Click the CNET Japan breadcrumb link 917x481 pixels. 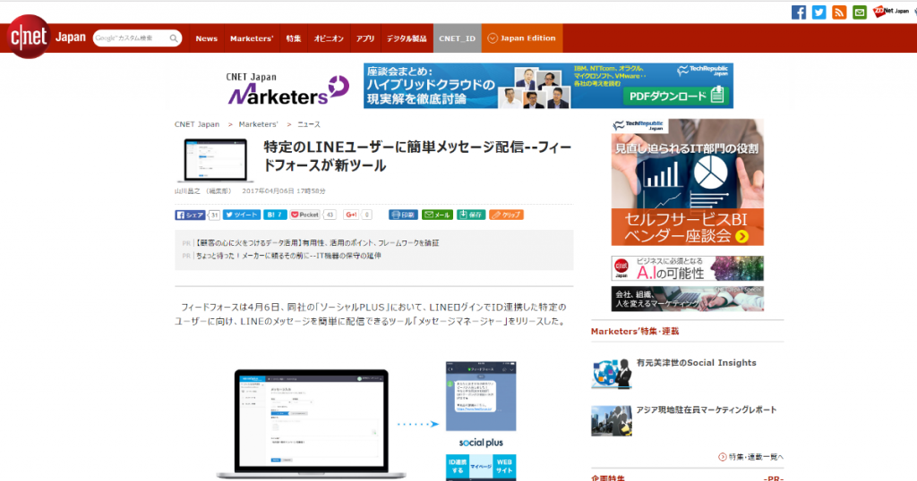[197, 124]
